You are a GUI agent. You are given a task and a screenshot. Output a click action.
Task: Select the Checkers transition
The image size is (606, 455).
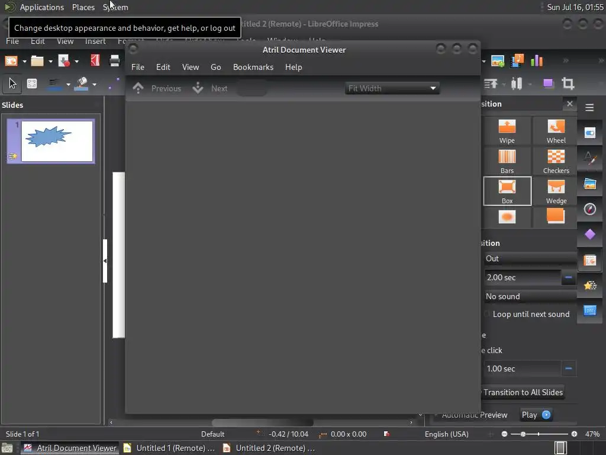[556, 162]
